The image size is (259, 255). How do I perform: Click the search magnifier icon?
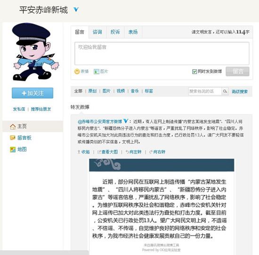[225, 91]
